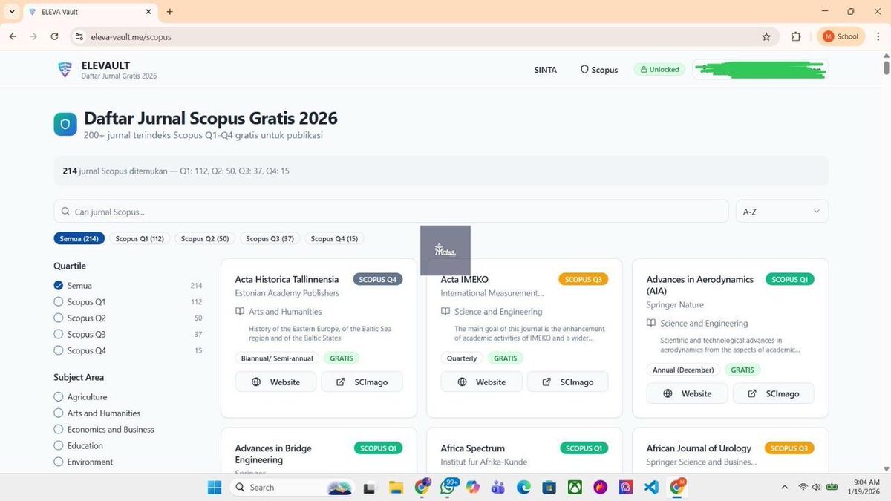Viewport: 891px width, 501px height.
Task: Select the Scopus Q2 (50) filter pill
Action: 205,238
